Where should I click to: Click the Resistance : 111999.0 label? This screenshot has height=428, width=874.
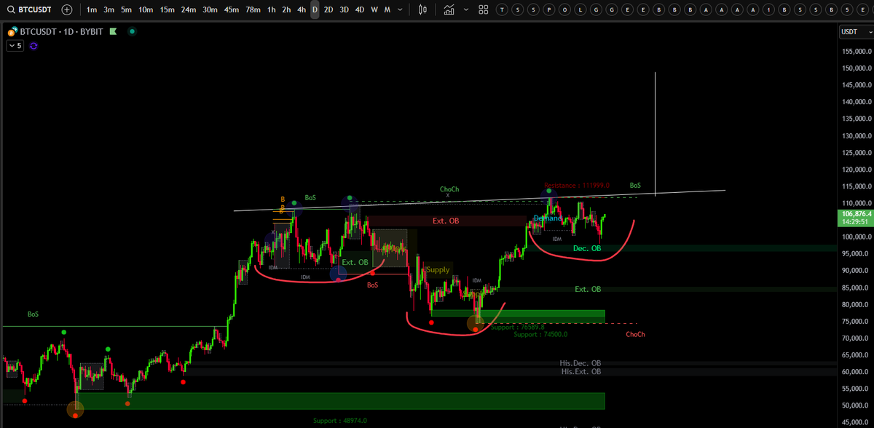coord(577,186)
